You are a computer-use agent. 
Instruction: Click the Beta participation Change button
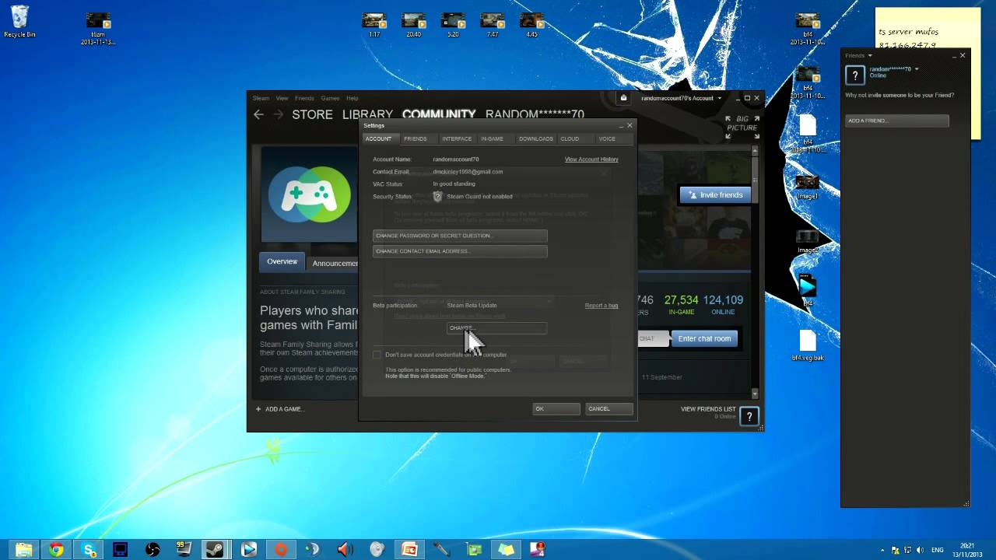pyautogui.click(x=496, y=328)
